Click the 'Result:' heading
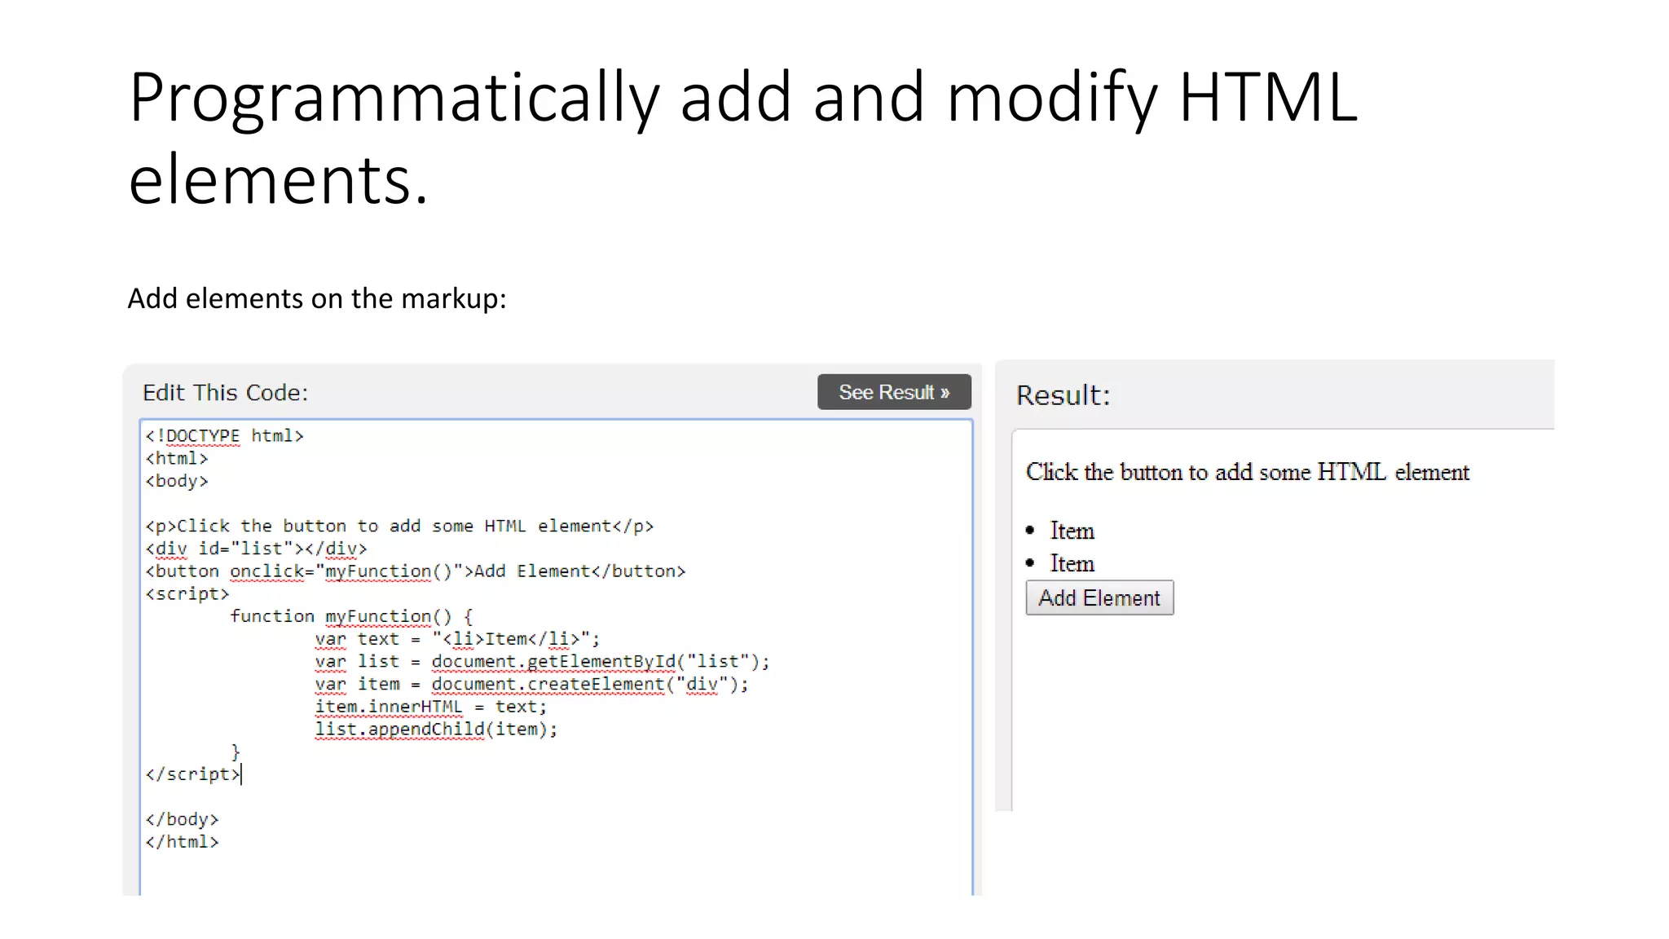 point(1063,395)
